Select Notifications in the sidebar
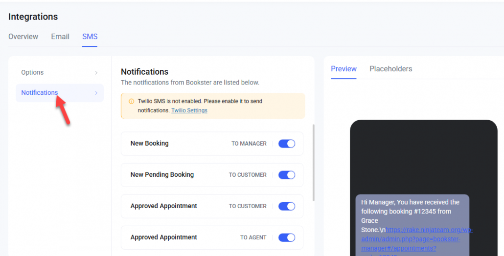Screen dimensions: 504x256 [60, 93]
